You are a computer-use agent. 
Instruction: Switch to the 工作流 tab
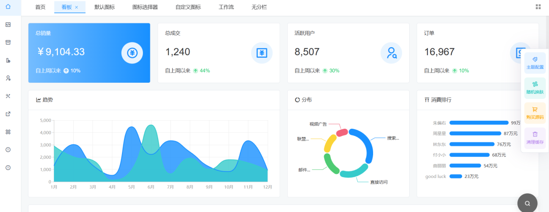click(x=226, y=7)
